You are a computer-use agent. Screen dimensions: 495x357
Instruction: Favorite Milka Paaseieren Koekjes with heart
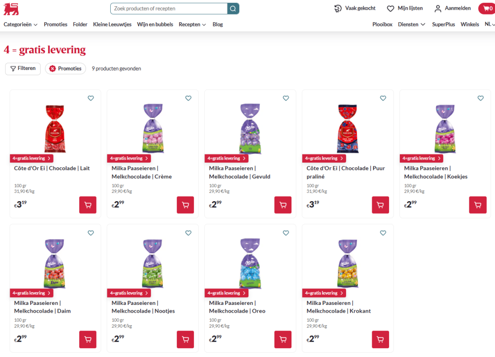[x=481, y=98]
